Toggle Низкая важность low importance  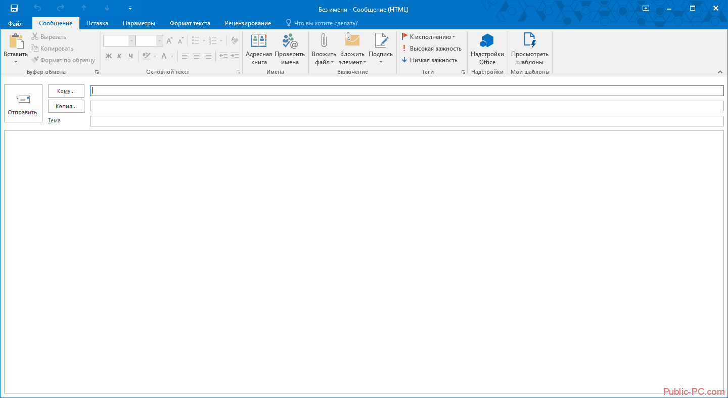point(430,60)
